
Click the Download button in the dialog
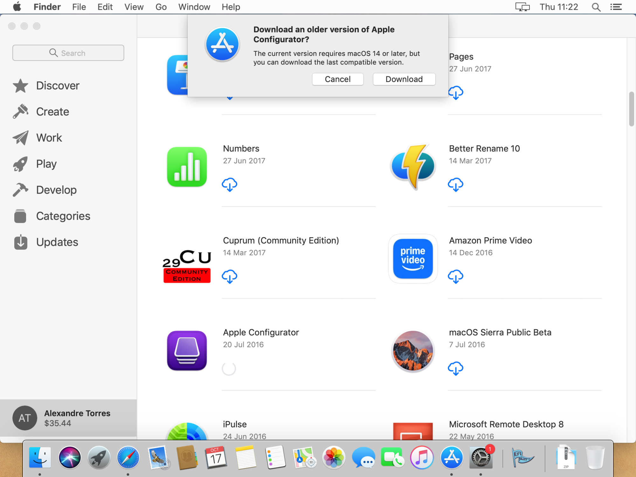tap(404, 79)
